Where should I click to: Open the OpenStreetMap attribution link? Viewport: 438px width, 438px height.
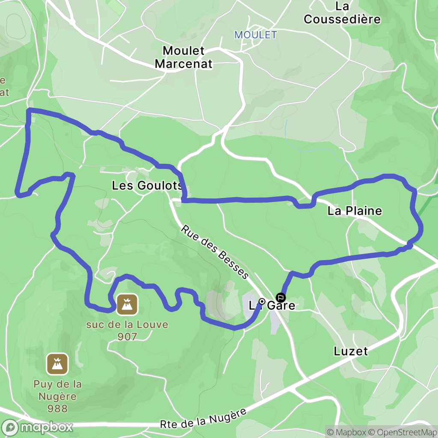pos(403,432)
